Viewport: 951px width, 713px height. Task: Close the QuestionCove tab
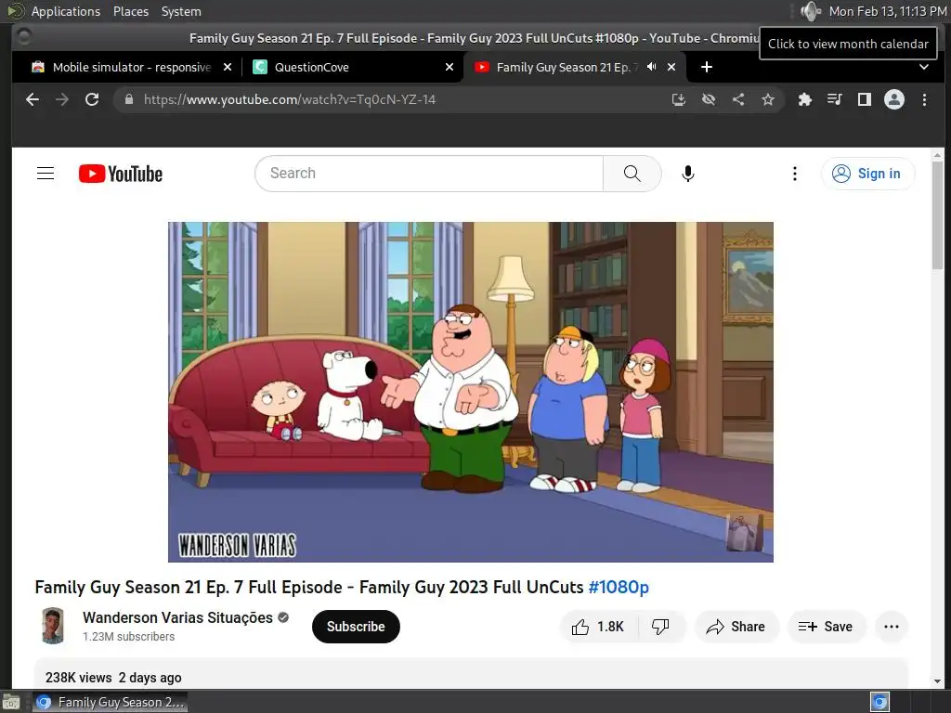point(449,67)
